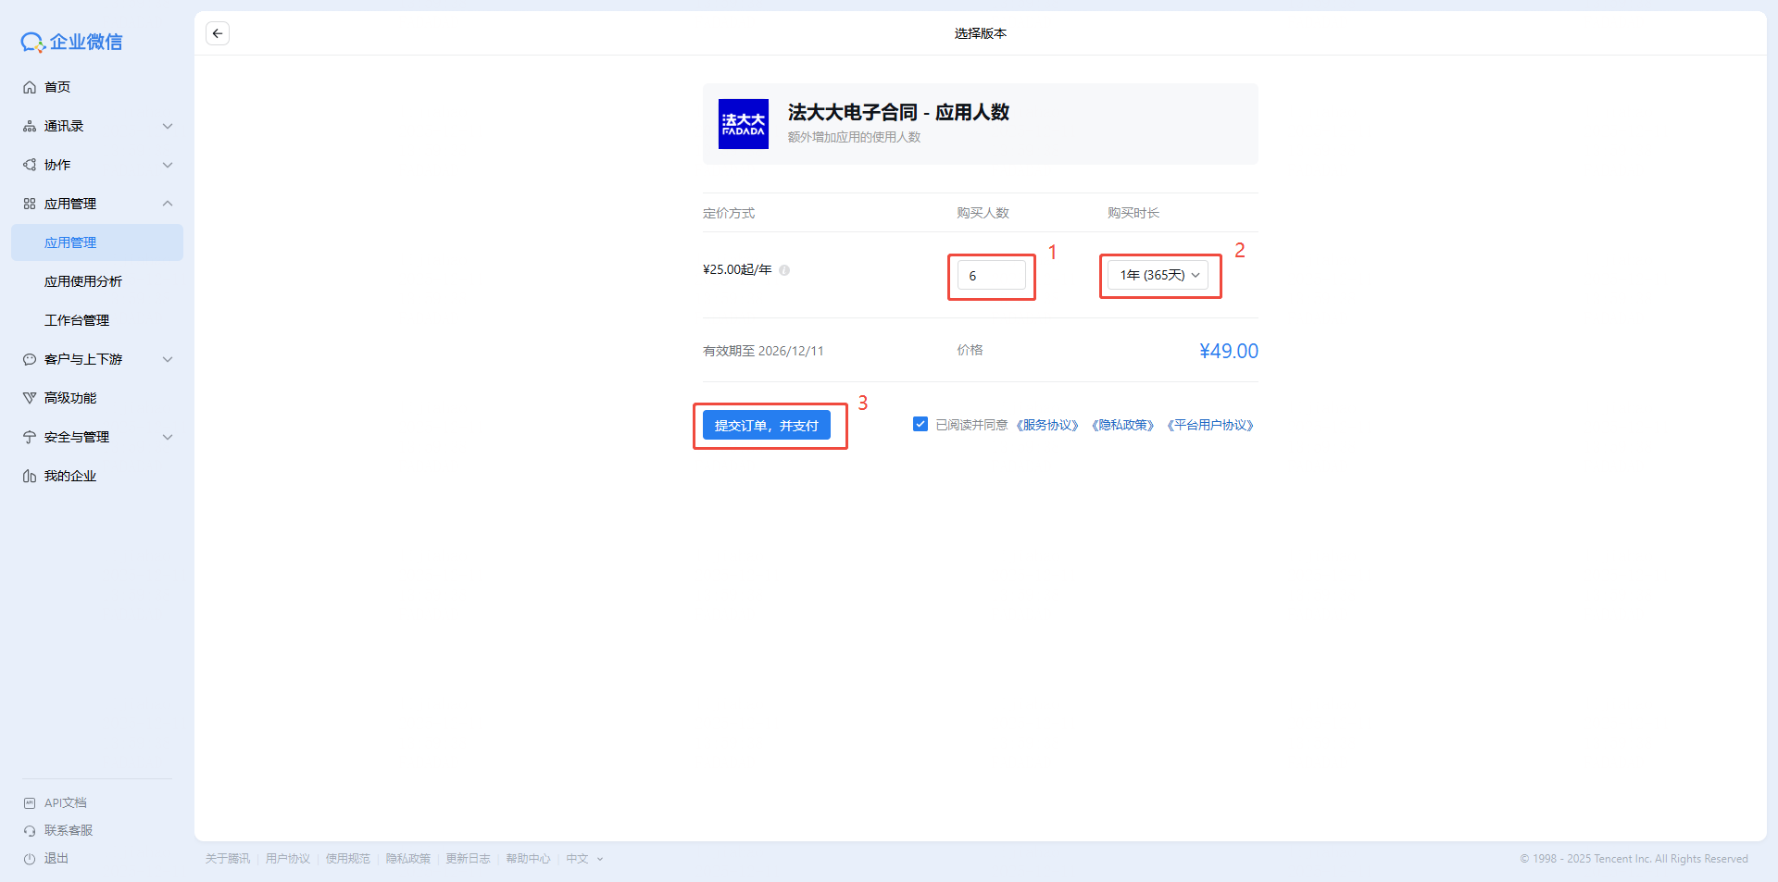Click the 联系客服 link
The image size is (1778, 882).
tap(69, 831)
